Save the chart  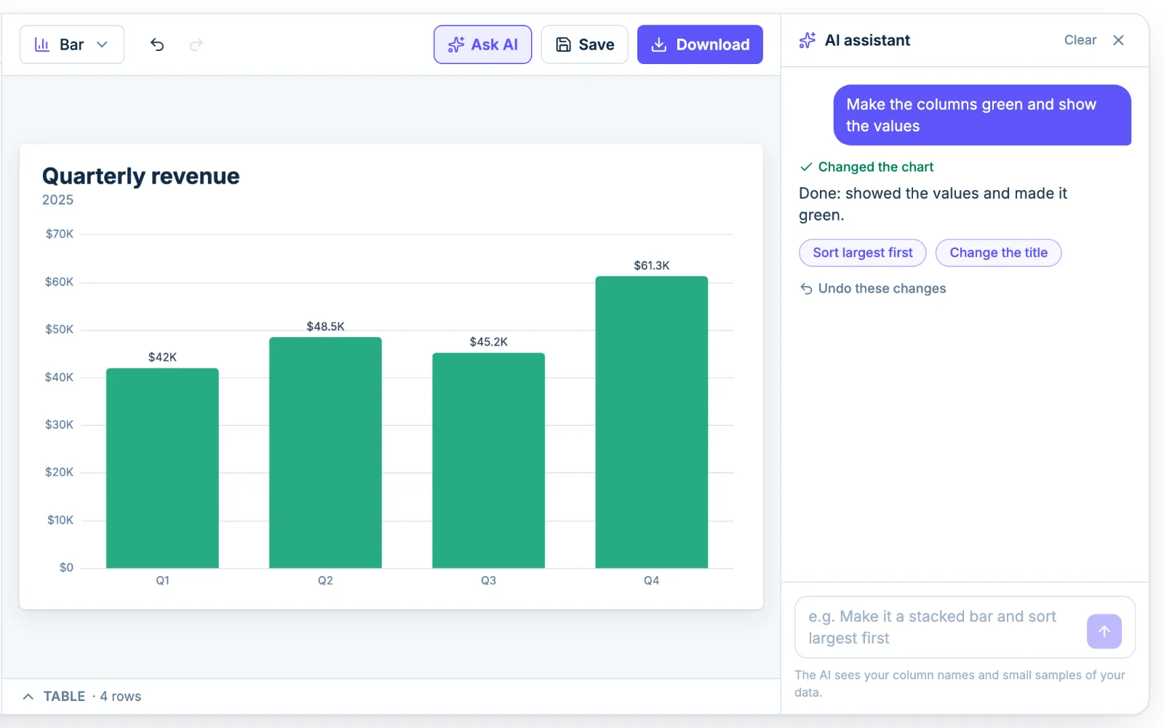(585, 44)
